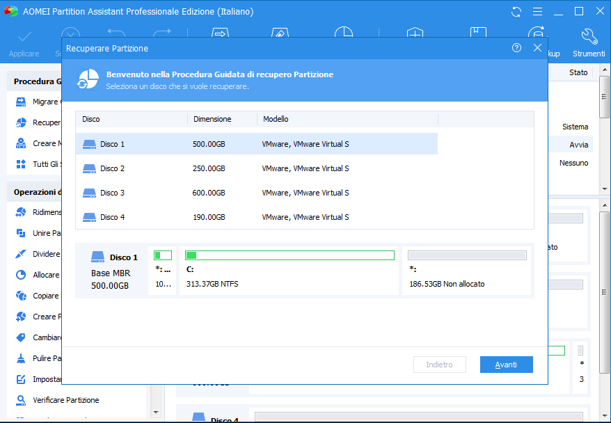Click partition list scroll up arrow
611x423 pixels.
coord(604,70)
